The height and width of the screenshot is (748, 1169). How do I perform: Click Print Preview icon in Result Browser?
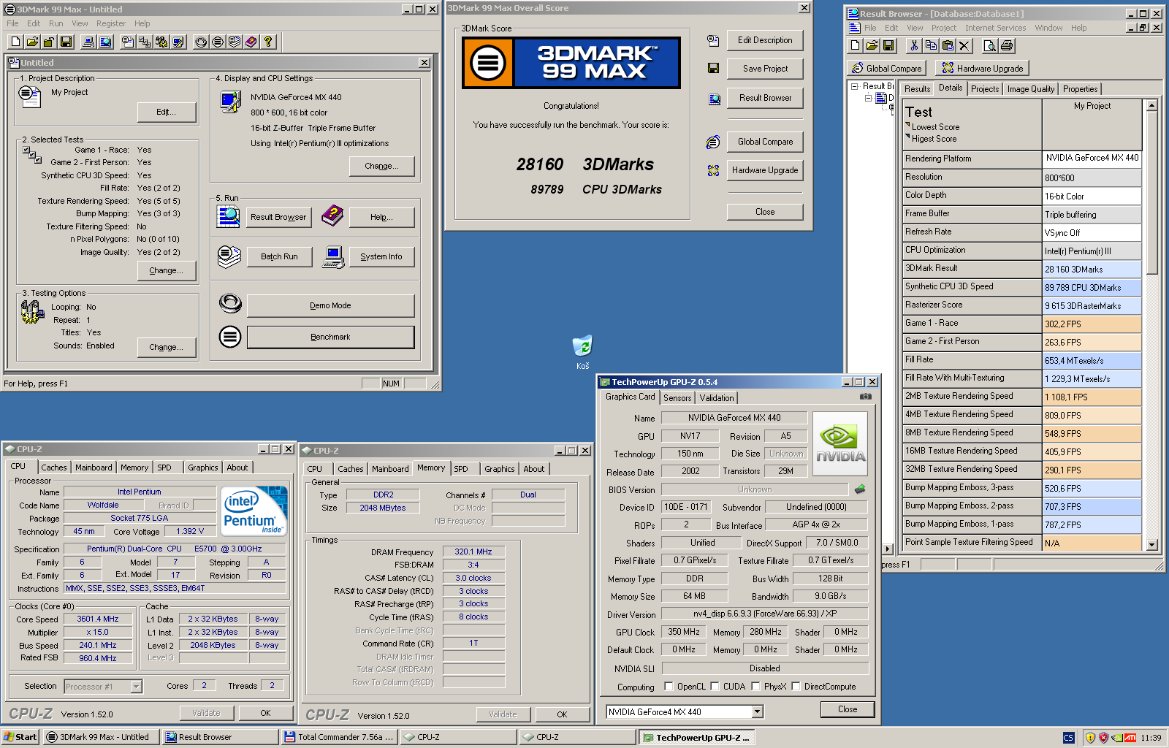[x=990, y=45]
